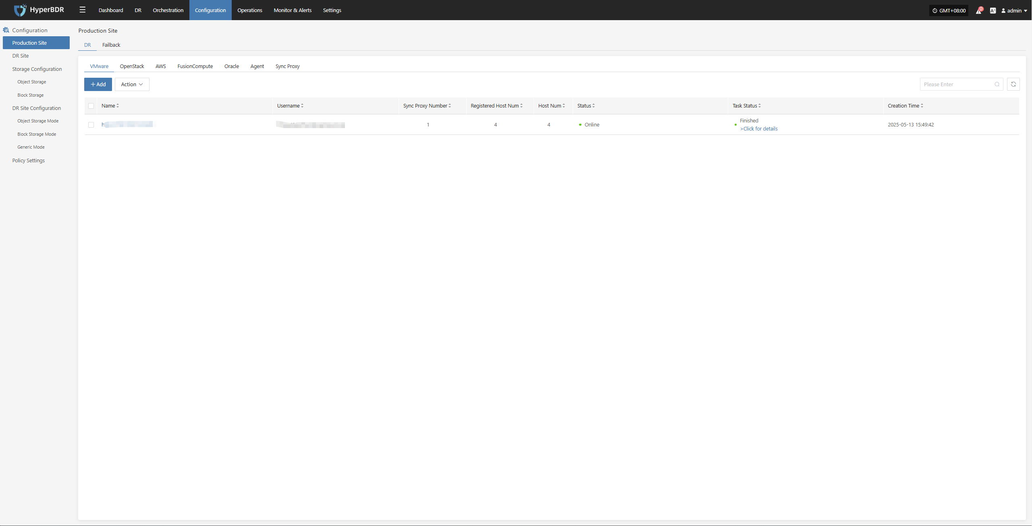
Task: Select the Oracle tab
Action: pos(232,66)
